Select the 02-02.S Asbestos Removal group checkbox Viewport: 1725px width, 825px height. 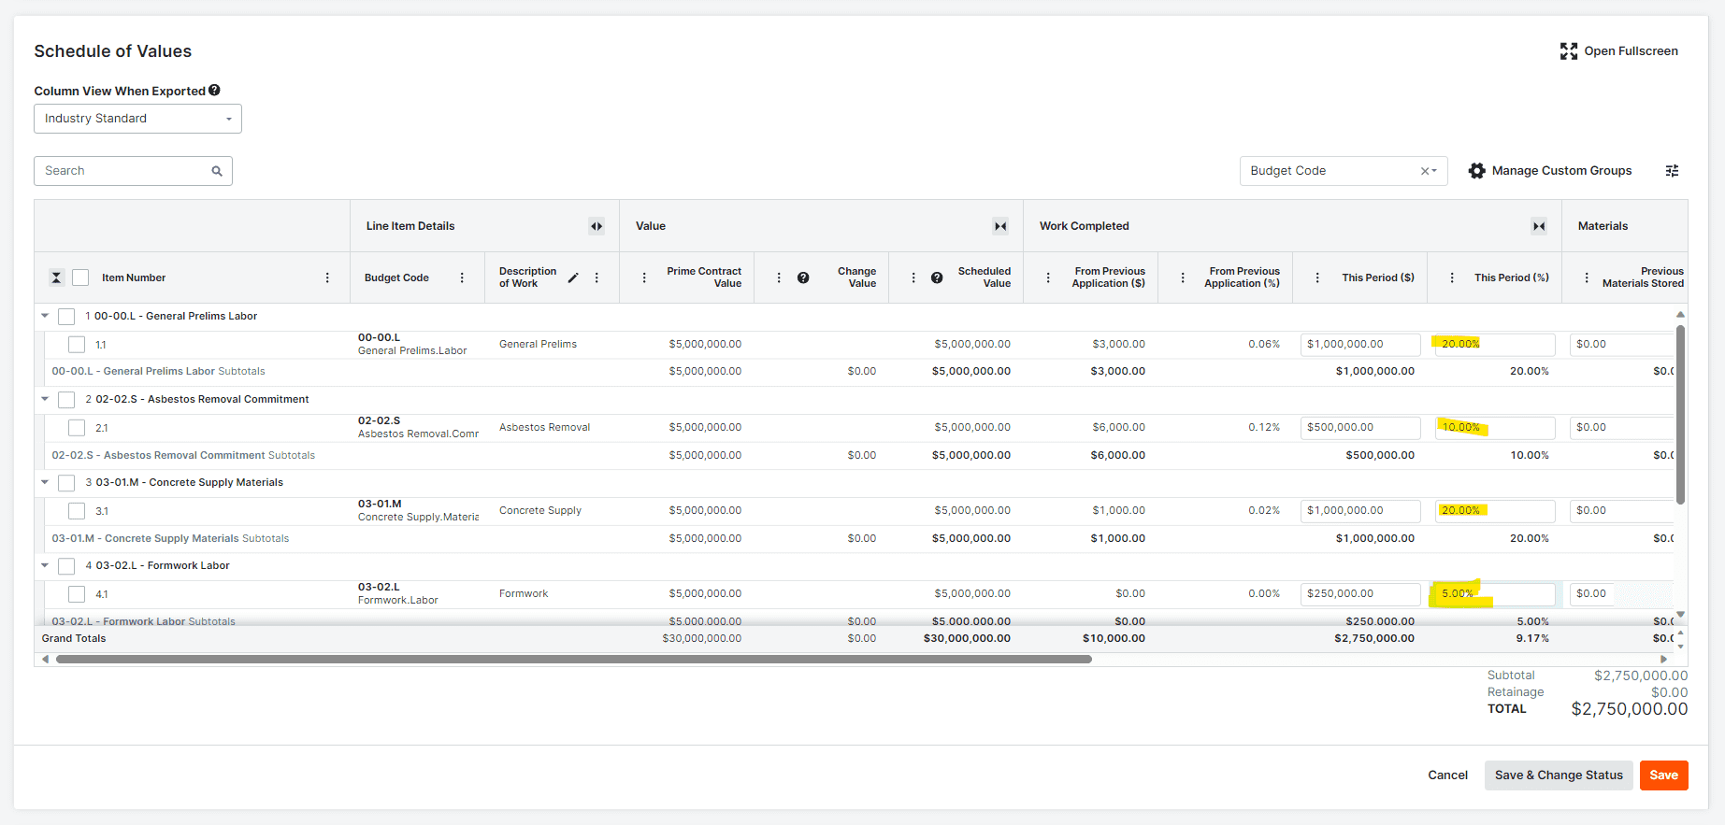66,400
